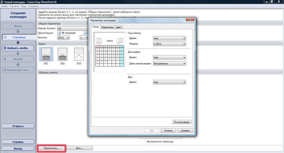This screenshot has width=284, height=153.
Task: Click the Открыть button
Action: click(18, 126)
